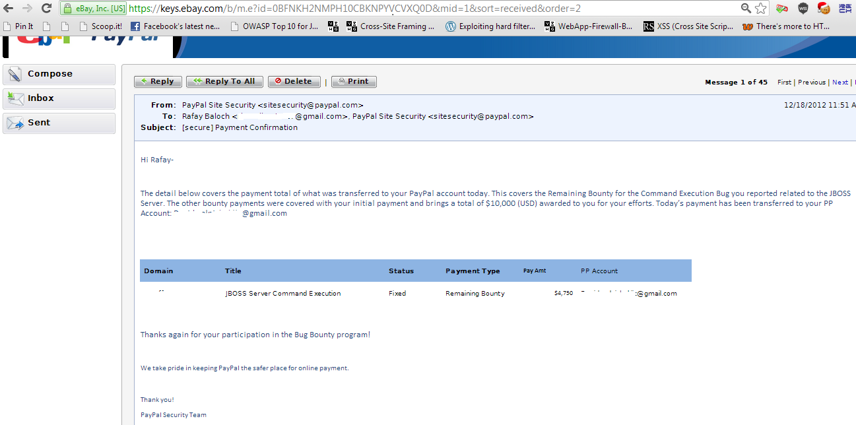The image size is (856, 425).
Task: Click the Facebook icon in the bookmarks bar
Action: [x=135, y=26]
